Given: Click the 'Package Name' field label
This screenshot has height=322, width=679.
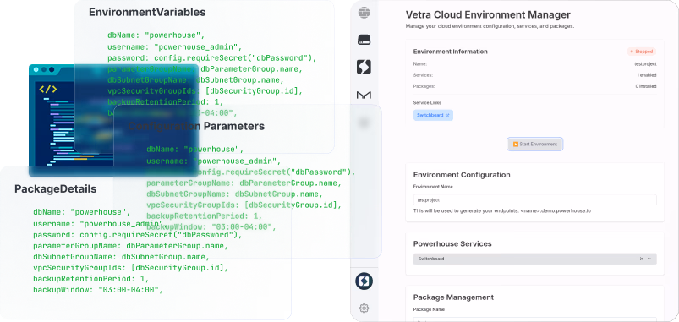Looking at the screenshot, I should (x=429, y=309).
